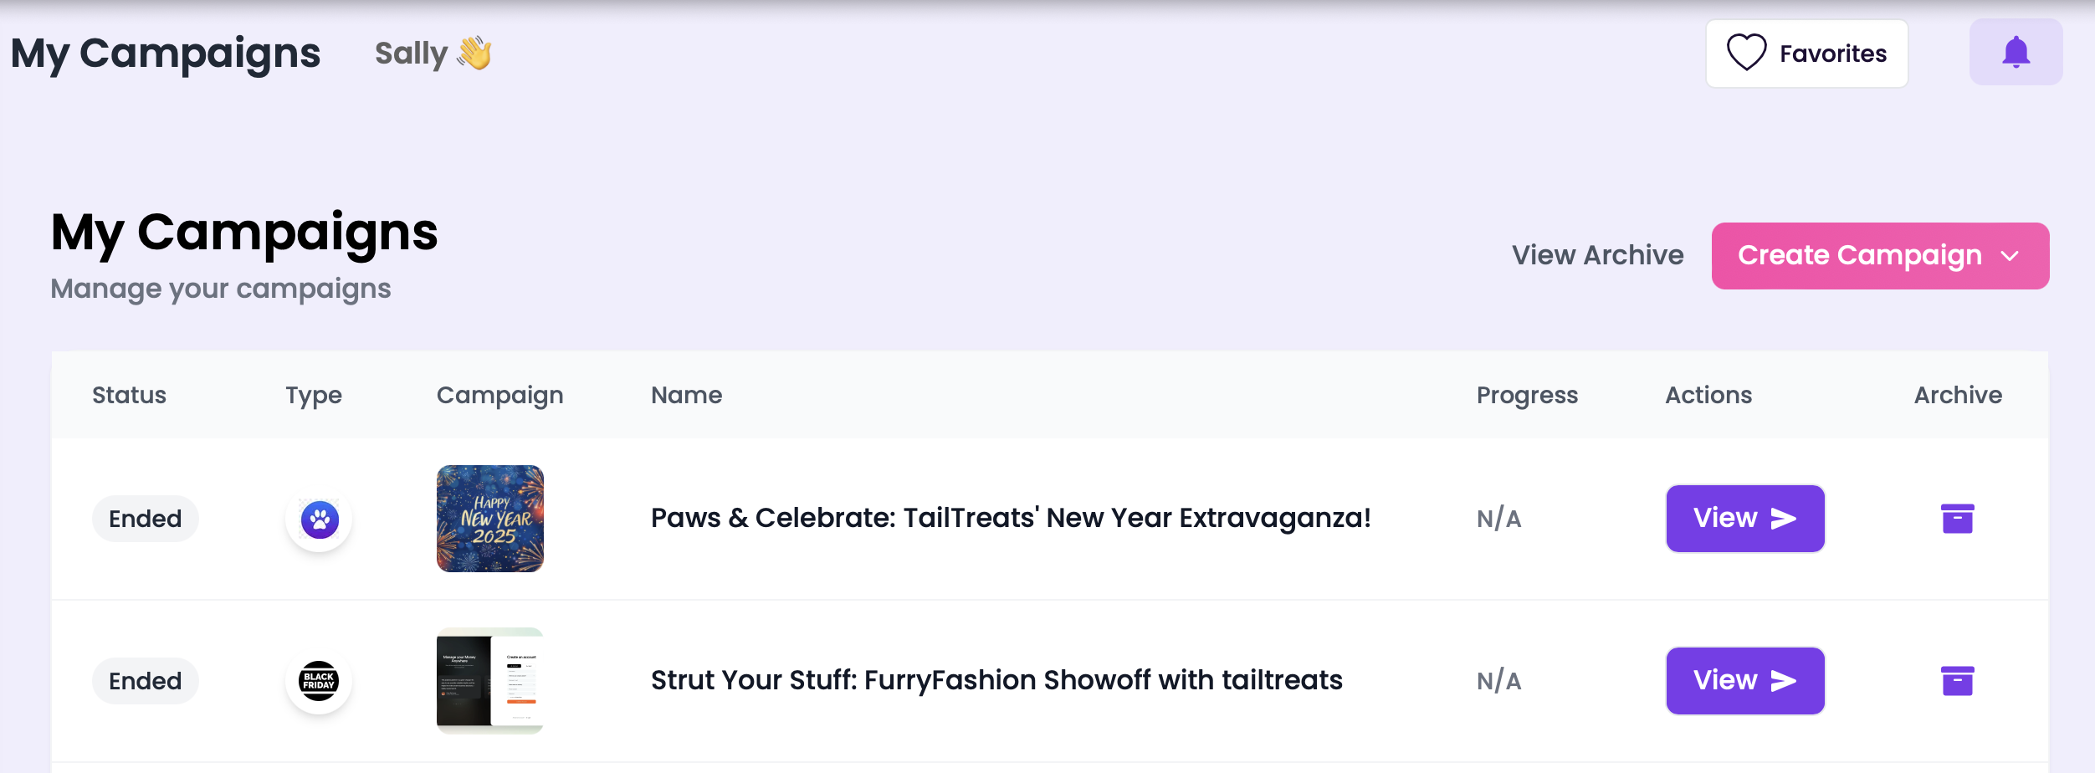Screen dimensions: 2095x773
Task: Open View Archive
Action: pos(1597,255)
